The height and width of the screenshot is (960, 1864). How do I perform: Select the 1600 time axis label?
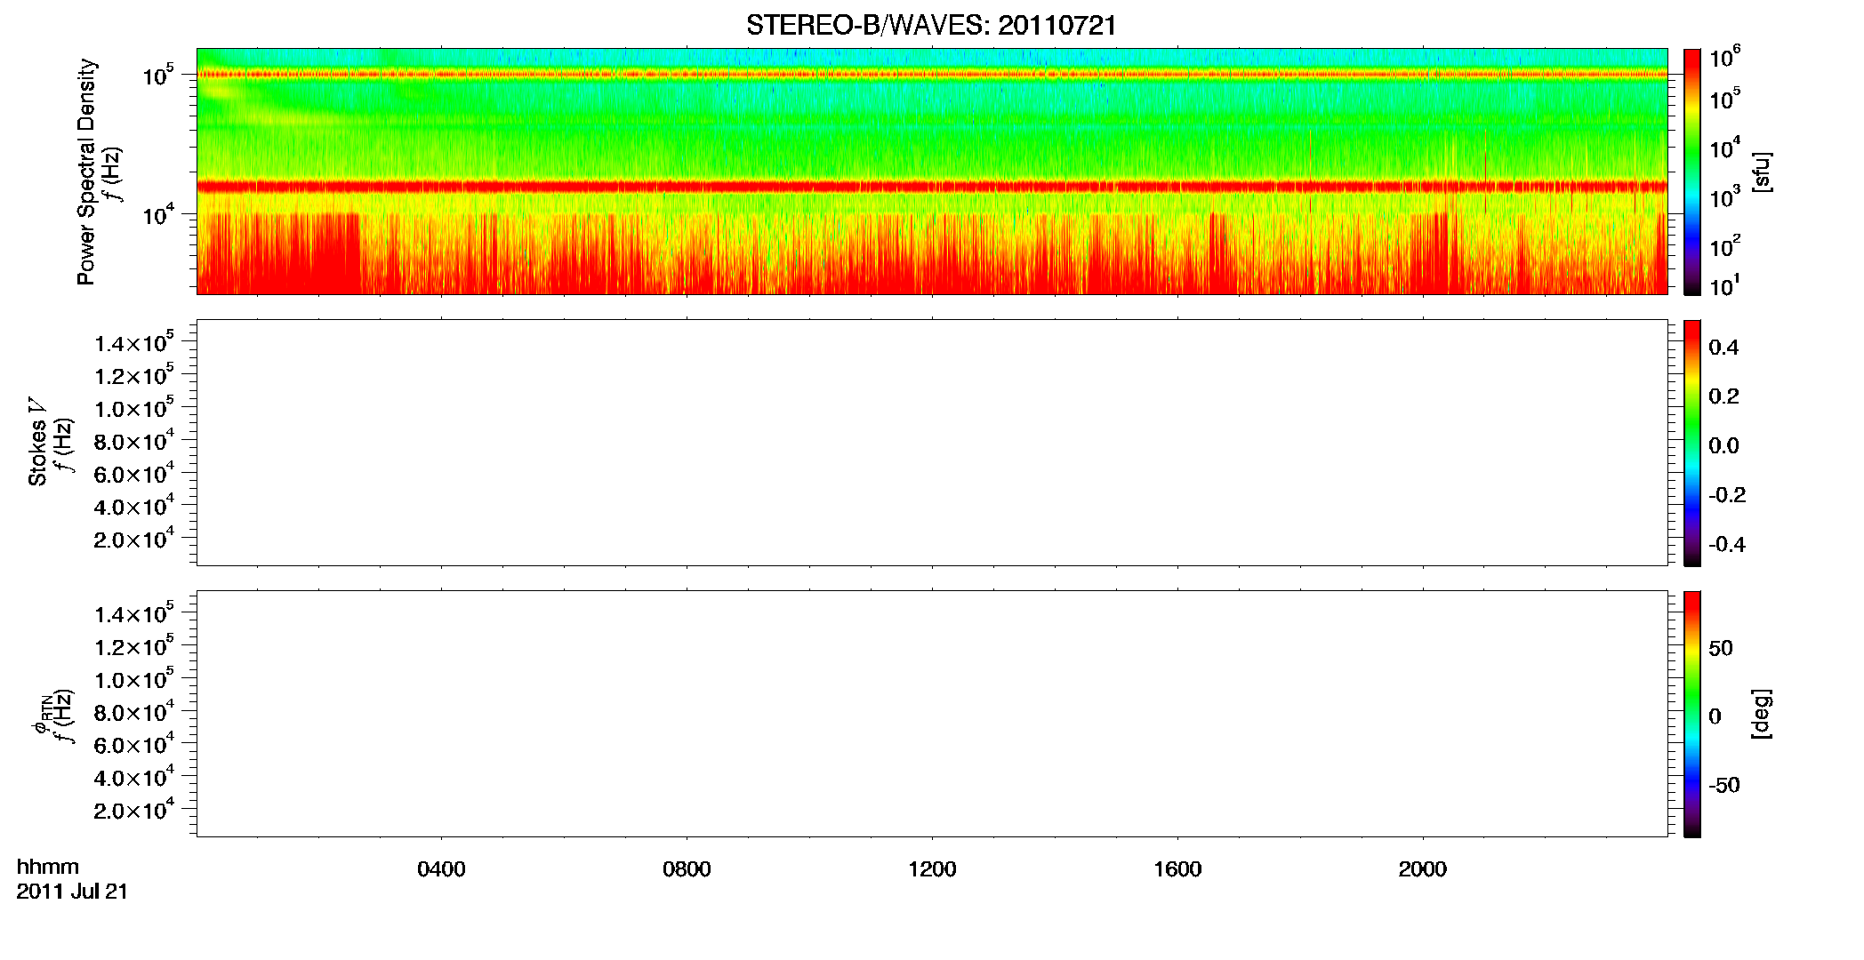pos(1177,869)
